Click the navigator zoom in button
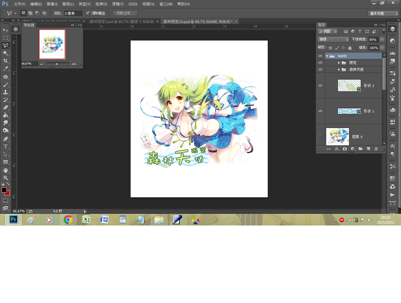Screen dimensions: 401x303 pyautogui.click(x=74, y=64)
